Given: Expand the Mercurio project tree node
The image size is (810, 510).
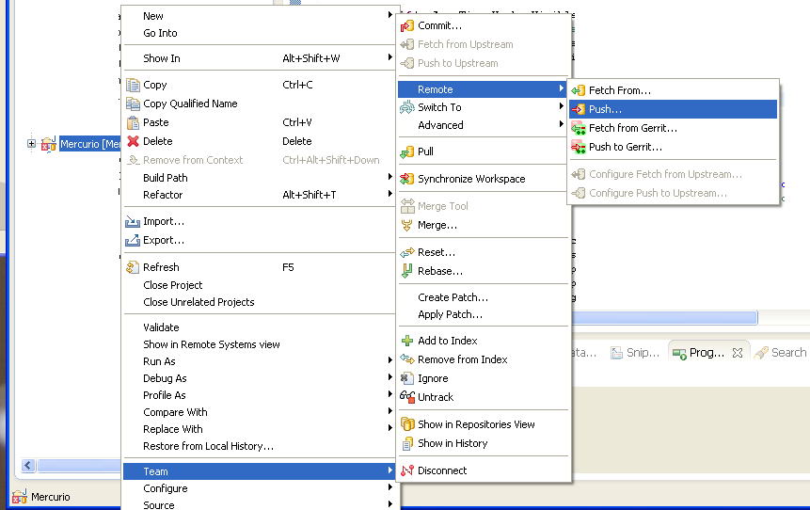Looking at the screenshot, I should tap(31, 144).
